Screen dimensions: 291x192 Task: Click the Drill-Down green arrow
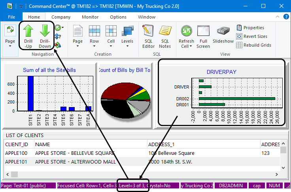point(45,31)
